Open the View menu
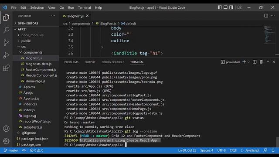Image resolution: width=279 pixels, height=157 pixels. pos(51,8)
